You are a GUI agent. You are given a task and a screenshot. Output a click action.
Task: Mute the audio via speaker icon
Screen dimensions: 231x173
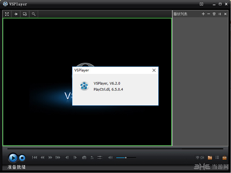(x=110, y=157)
